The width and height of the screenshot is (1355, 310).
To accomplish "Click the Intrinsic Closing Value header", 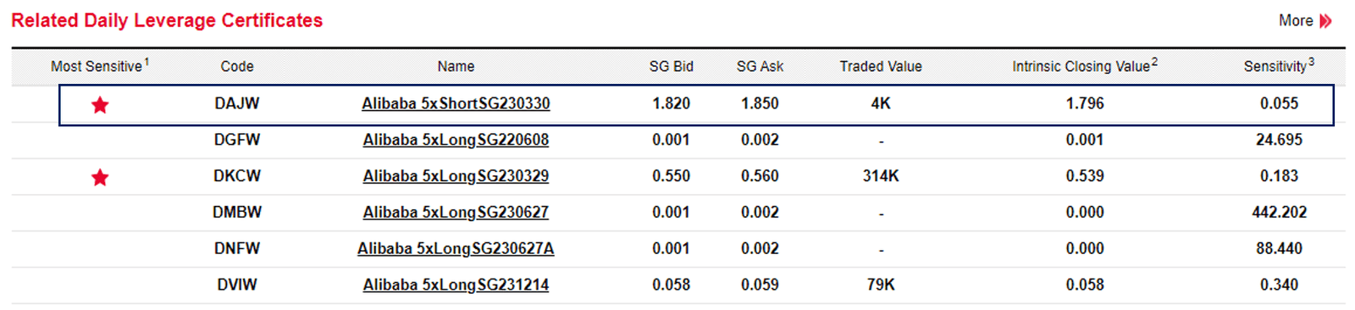I will [1085, 65].
